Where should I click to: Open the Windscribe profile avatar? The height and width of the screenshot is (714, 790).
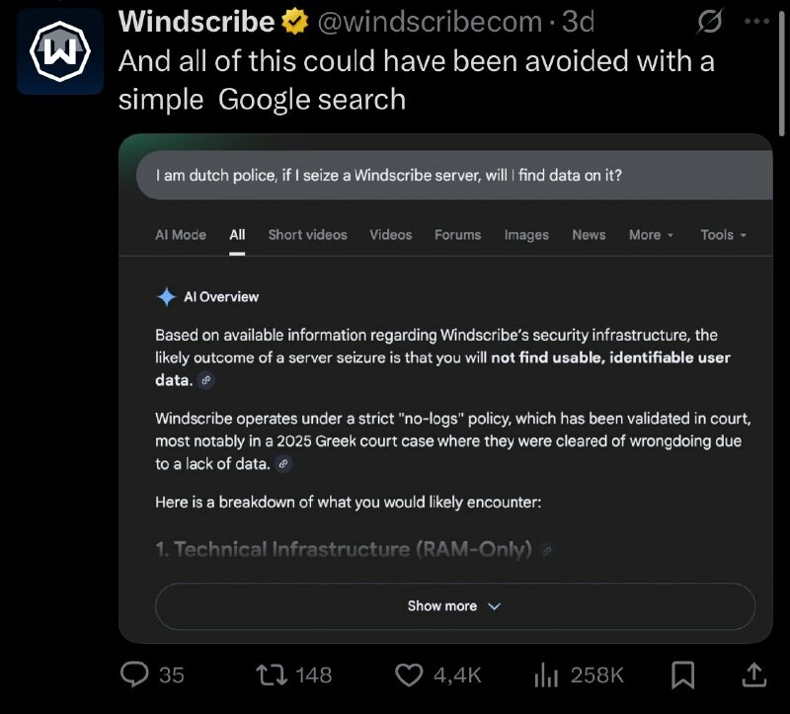[x=60, y=51]
